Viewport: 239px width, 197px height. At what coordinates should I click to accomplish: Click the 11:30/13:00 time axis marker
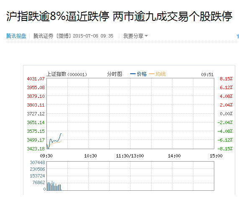click(x=130, y=156)
